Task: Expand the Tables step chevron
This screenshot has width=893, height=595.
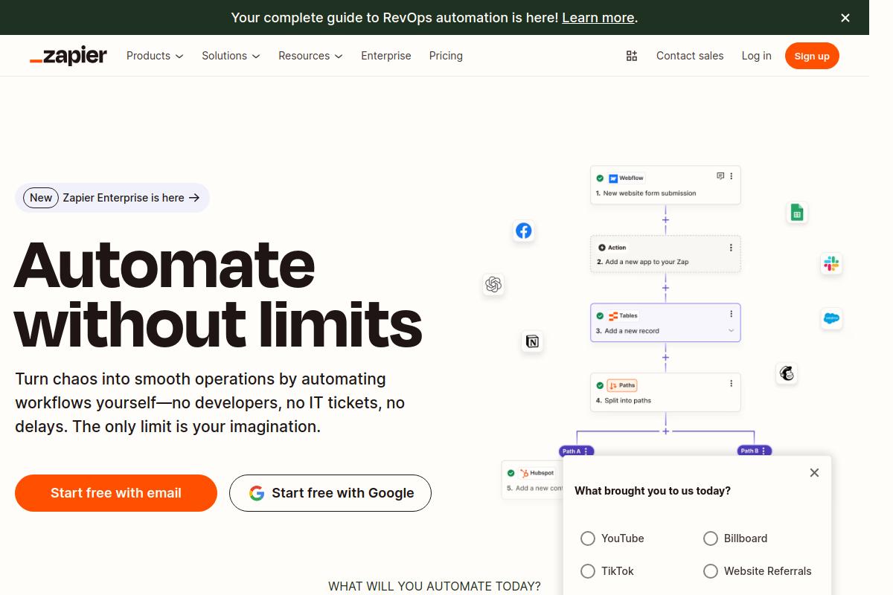Action: click(732, 331)
